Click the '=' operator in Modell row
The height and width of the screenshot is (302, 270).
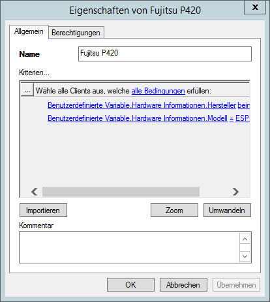pos(232,118)
